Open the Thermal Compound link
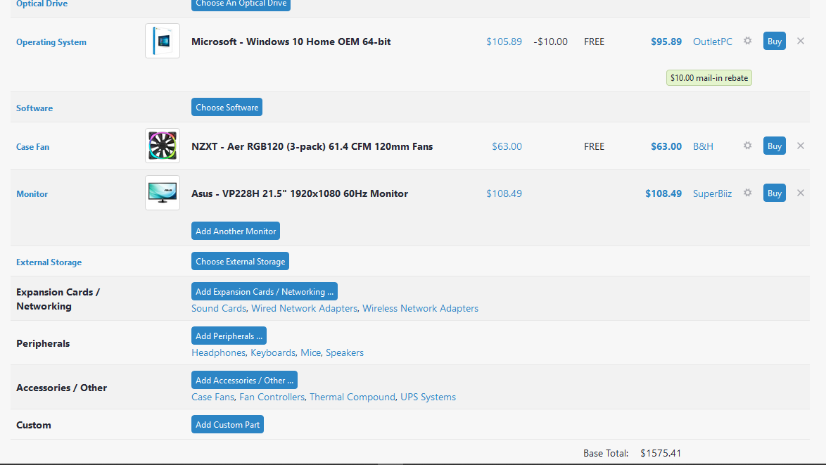Viewport: 826px width, 465px height. (x=352, y=397)
